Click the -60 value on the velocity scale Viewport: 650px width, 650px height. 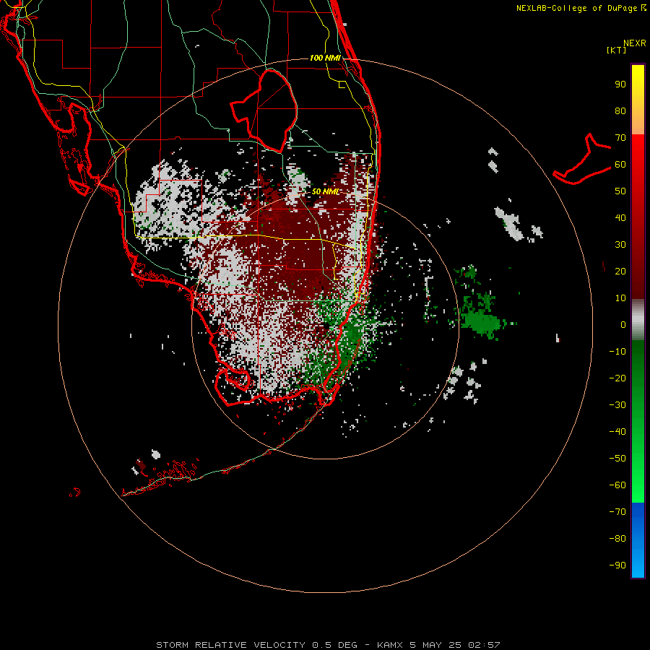point(617,485)
